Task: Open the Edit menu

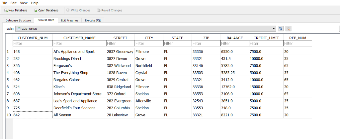Action: click(x=13, y=3)
